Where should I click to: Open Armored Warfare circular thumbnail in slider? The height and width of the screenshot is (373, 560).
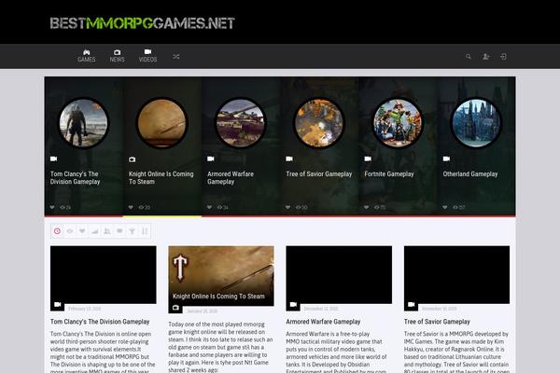tap(241, 123)
